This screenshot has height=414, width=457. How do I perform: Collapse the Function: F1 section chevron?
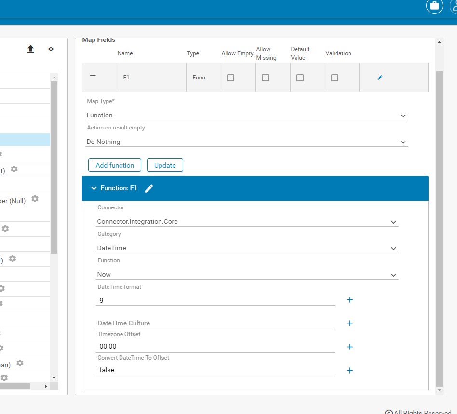[x=94, y=188]
